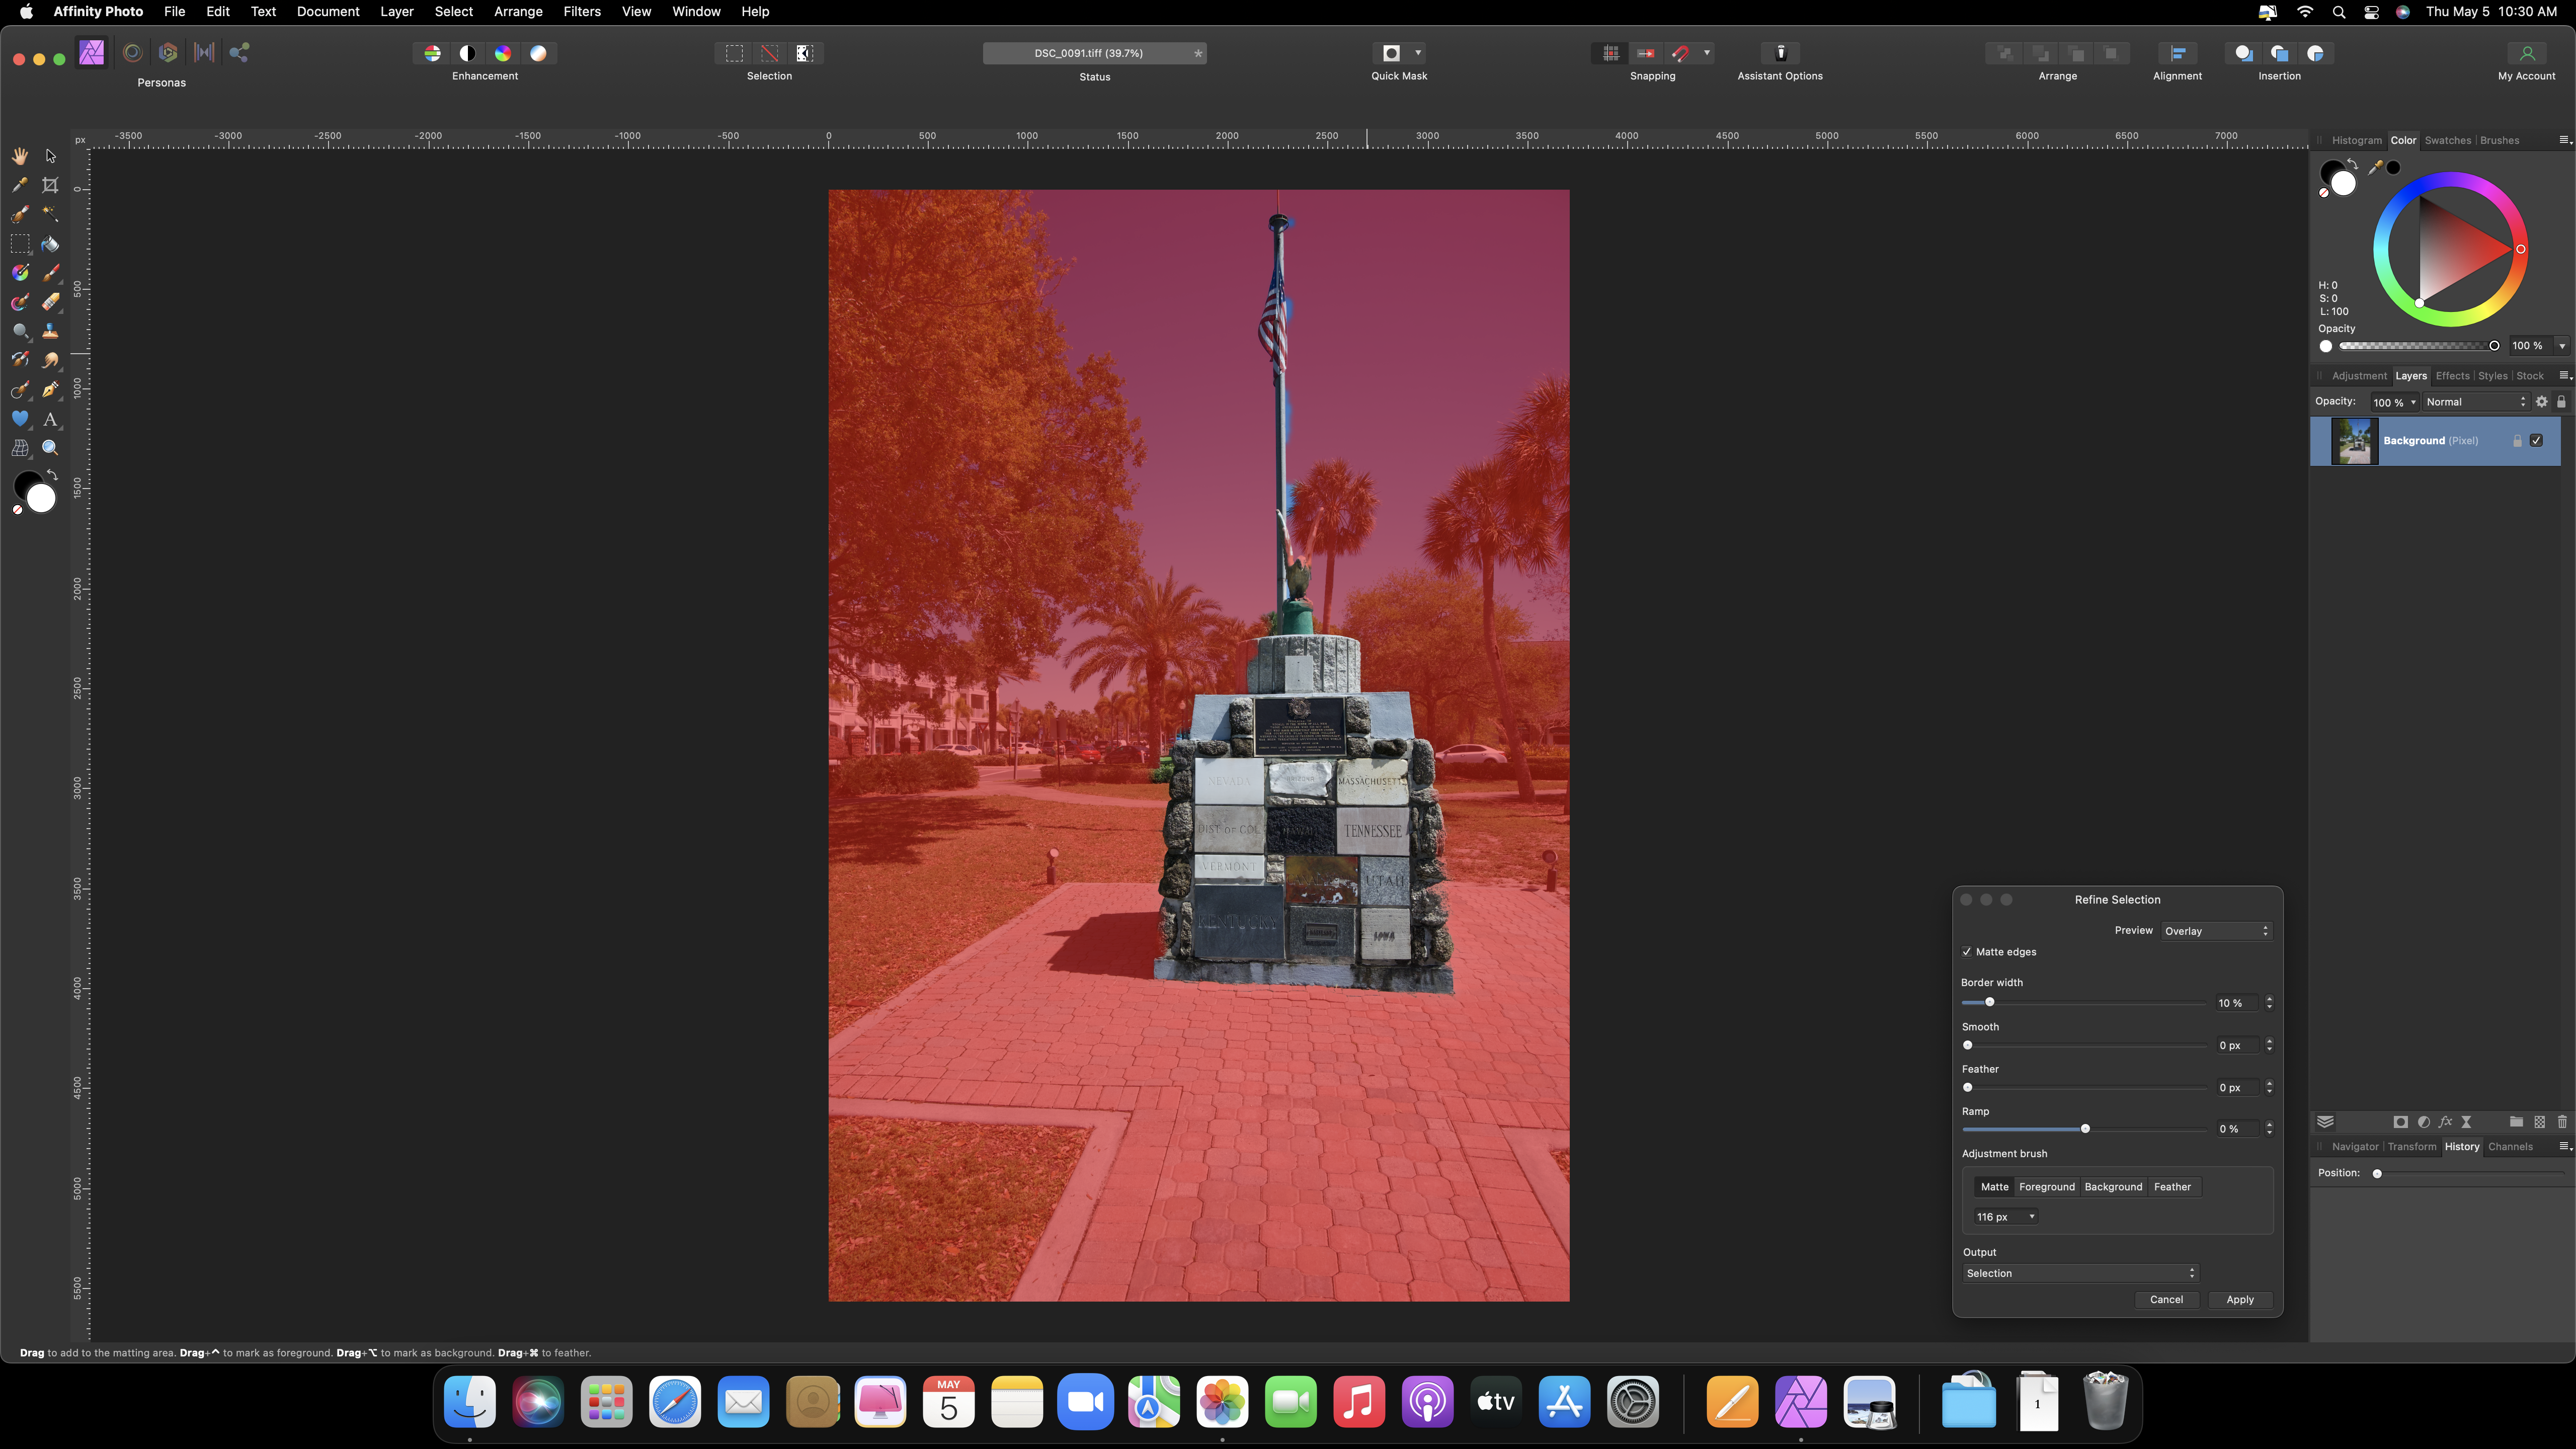
Task: Open Assistant Options
Action: point(1780,53)
